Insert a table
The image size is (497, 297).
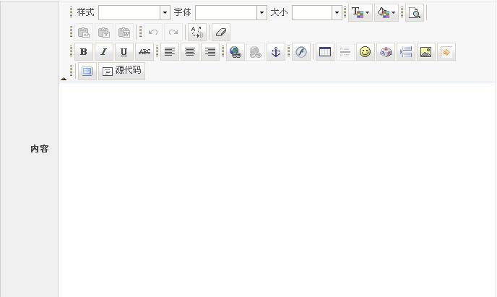[325, 51]
